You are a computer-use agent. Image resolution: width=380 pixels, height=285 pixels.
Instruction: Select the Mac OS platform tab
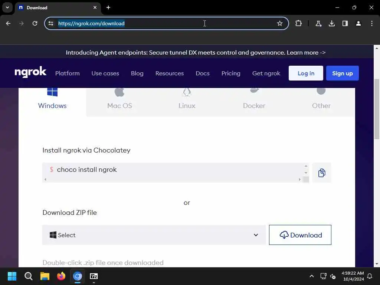119,102
